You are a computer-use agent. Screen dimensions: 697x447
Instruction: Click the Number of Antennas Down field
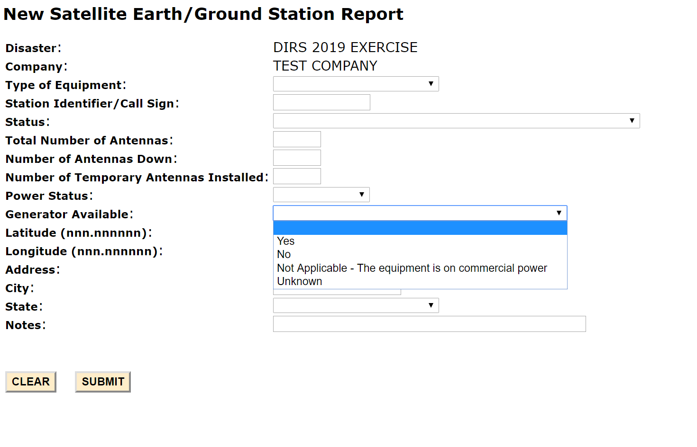(297, 158)
